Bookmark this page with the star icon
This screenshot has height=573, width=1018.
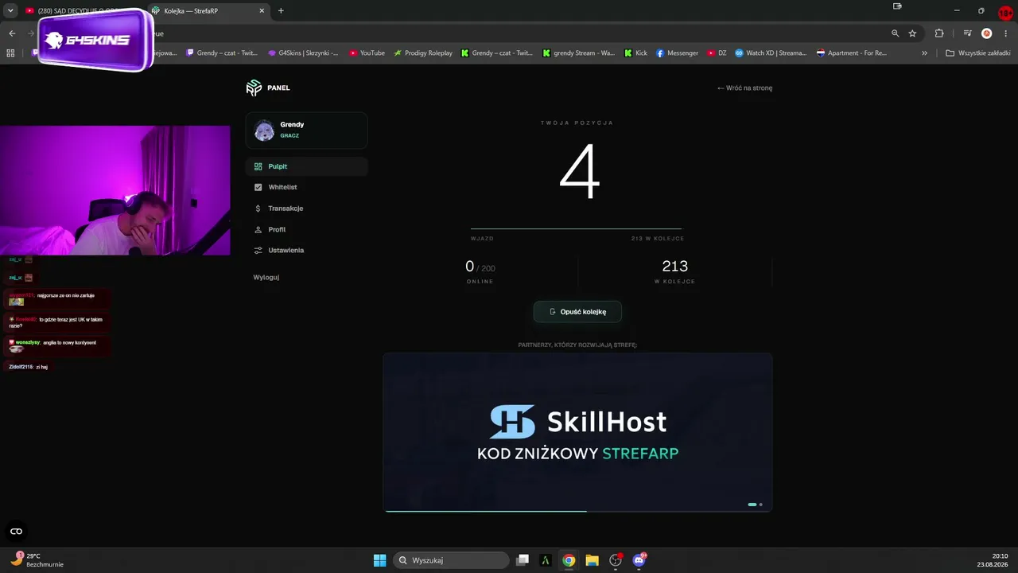[913, 33]
